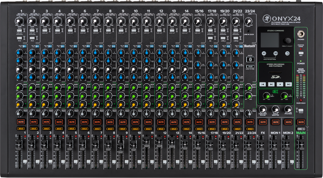
Task: Start recording with the SD record button
Action: tap(280, 84)
